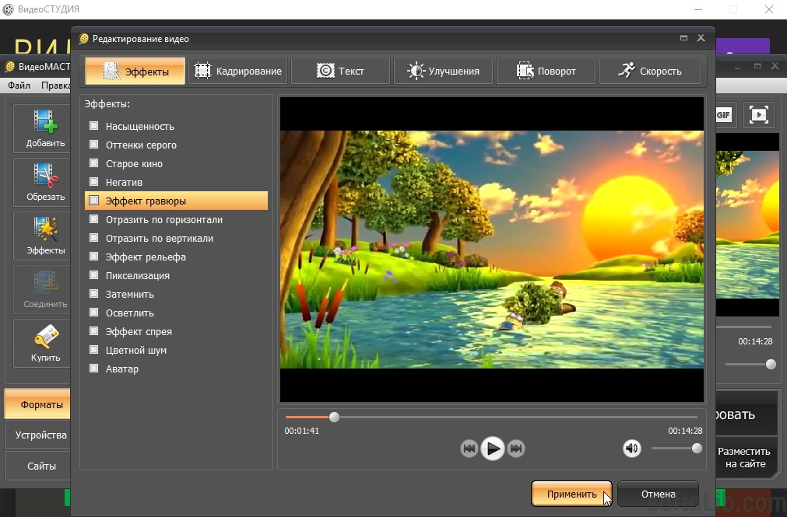
Task: Toggle the Старое кино effect checkbox
Action: click(x=94, y=163)
